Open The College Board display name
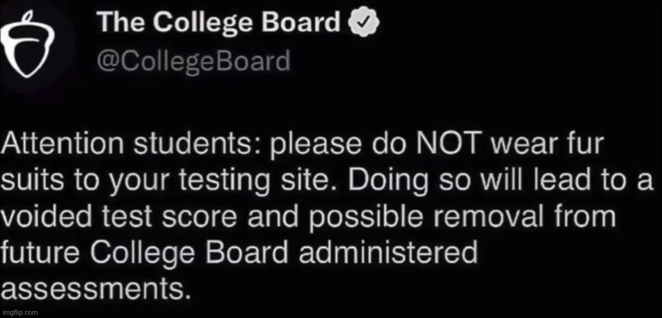Image resolution: width=662 pixels, height=318 pixels. [218, 24]
